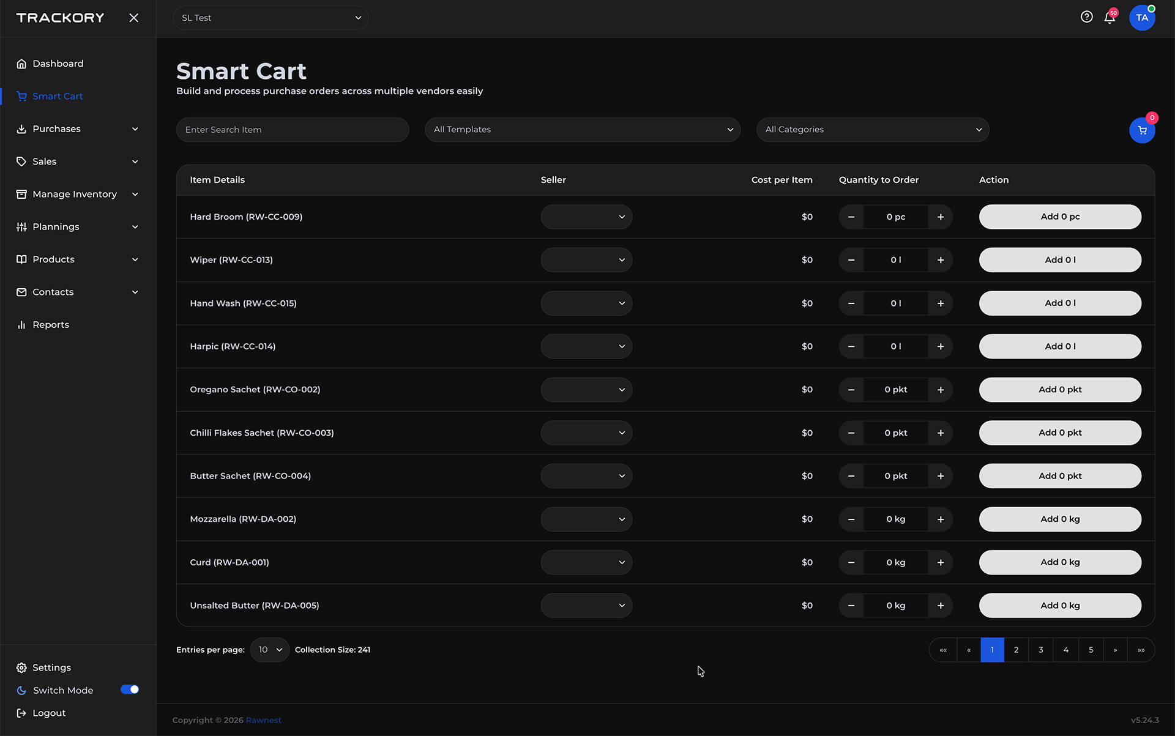Open the Rawnest footer link
Image resolution: width=1175 pixels, height=736 pixels.
pos(263,720)
